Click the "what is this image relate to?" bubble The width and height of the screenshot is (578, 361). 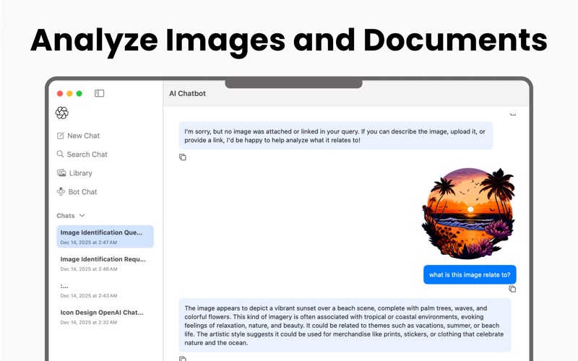click(470, 275)
